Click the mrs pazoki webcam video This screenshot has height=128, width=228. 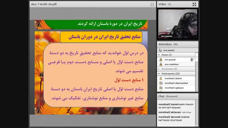(177, 24)
